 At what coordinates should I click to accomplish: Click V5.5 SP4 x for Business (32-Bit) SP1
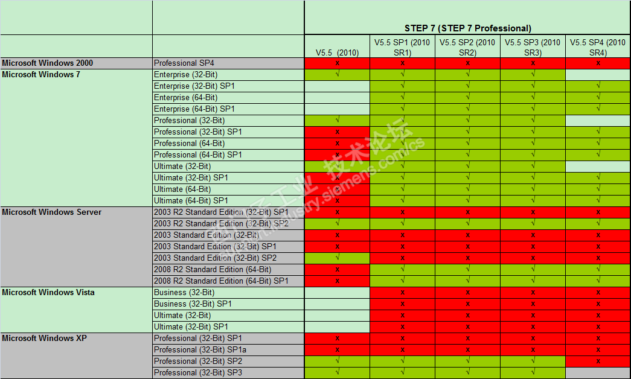coord(598,304)
